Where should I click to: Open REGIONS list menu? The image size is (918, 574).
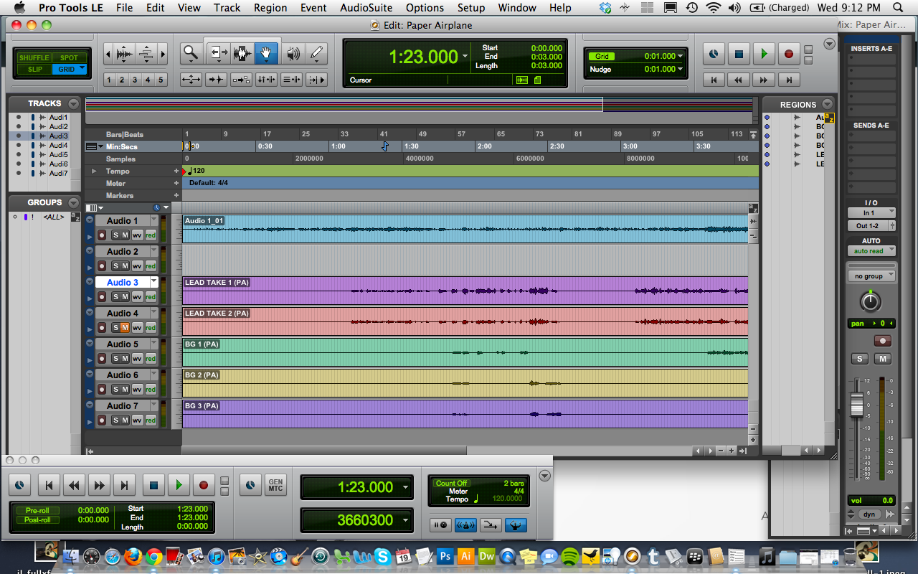[x=827, y=104]
